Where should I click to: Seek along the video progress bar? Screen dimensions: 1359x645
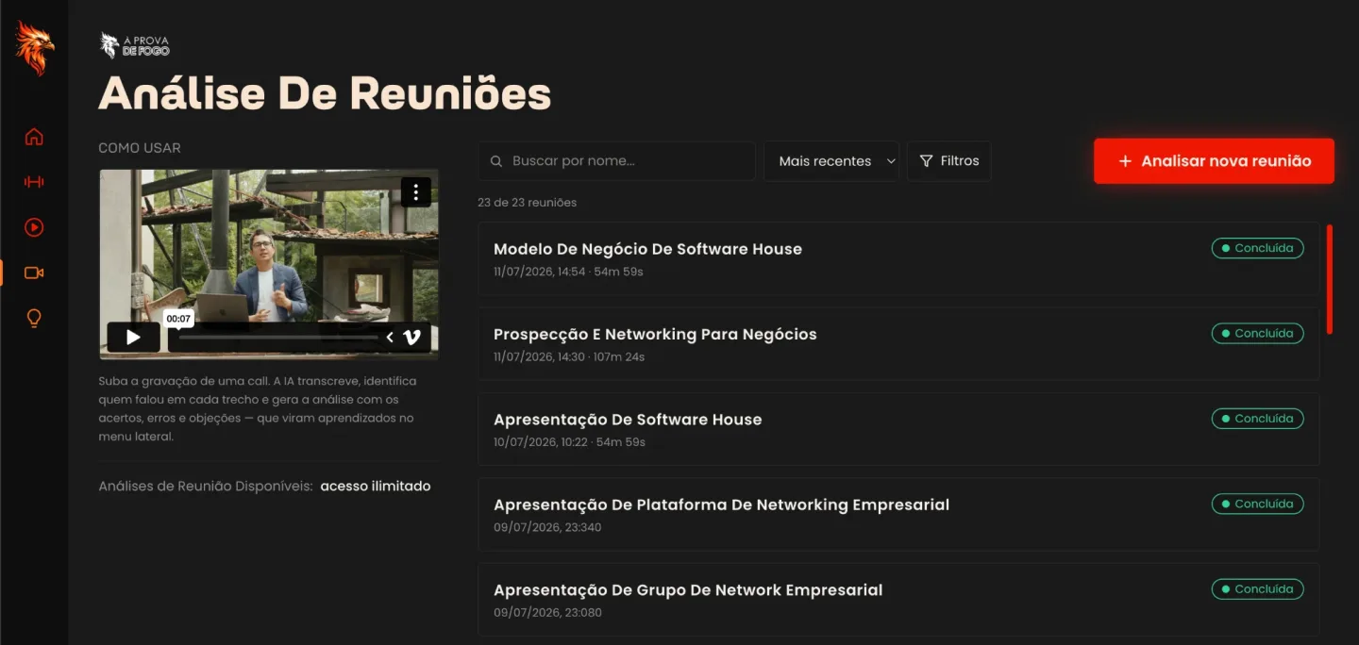[278, 338]
